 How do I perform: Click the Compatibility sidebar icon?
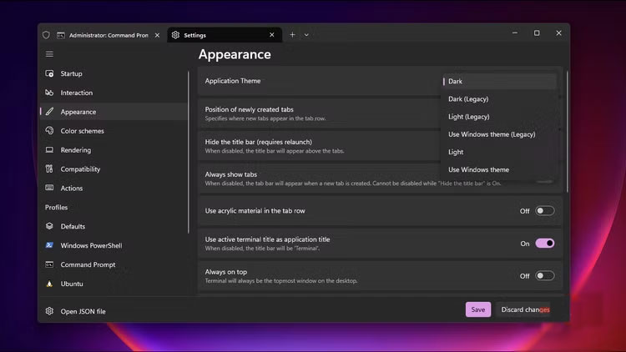(50, 169)
